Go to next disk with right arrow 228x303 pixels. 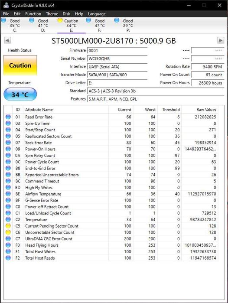tap(221, 41)
